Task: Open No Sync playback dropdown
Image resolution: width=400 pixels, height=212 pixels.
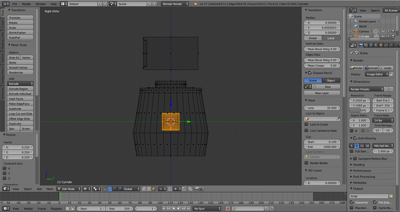Action: point(207,209)
